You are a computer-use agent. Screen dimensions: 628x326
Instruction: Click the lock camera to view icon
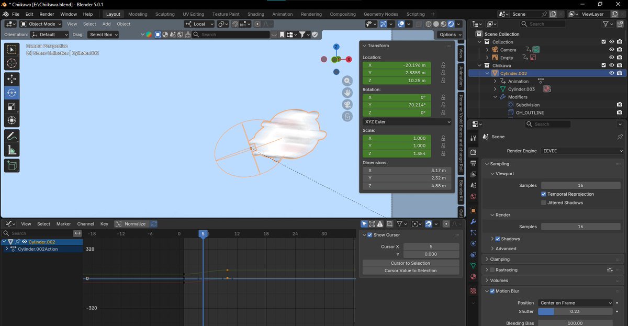[347, 117]
